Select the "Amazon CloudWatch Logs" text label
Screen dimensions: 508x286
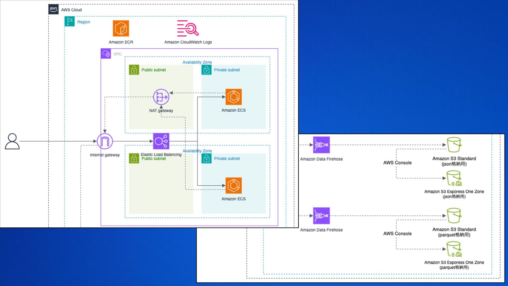coord(188,42)
